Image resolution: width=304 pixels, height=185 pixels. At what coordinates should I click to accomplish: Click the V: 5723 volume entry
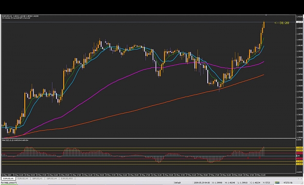click(267, 183)
